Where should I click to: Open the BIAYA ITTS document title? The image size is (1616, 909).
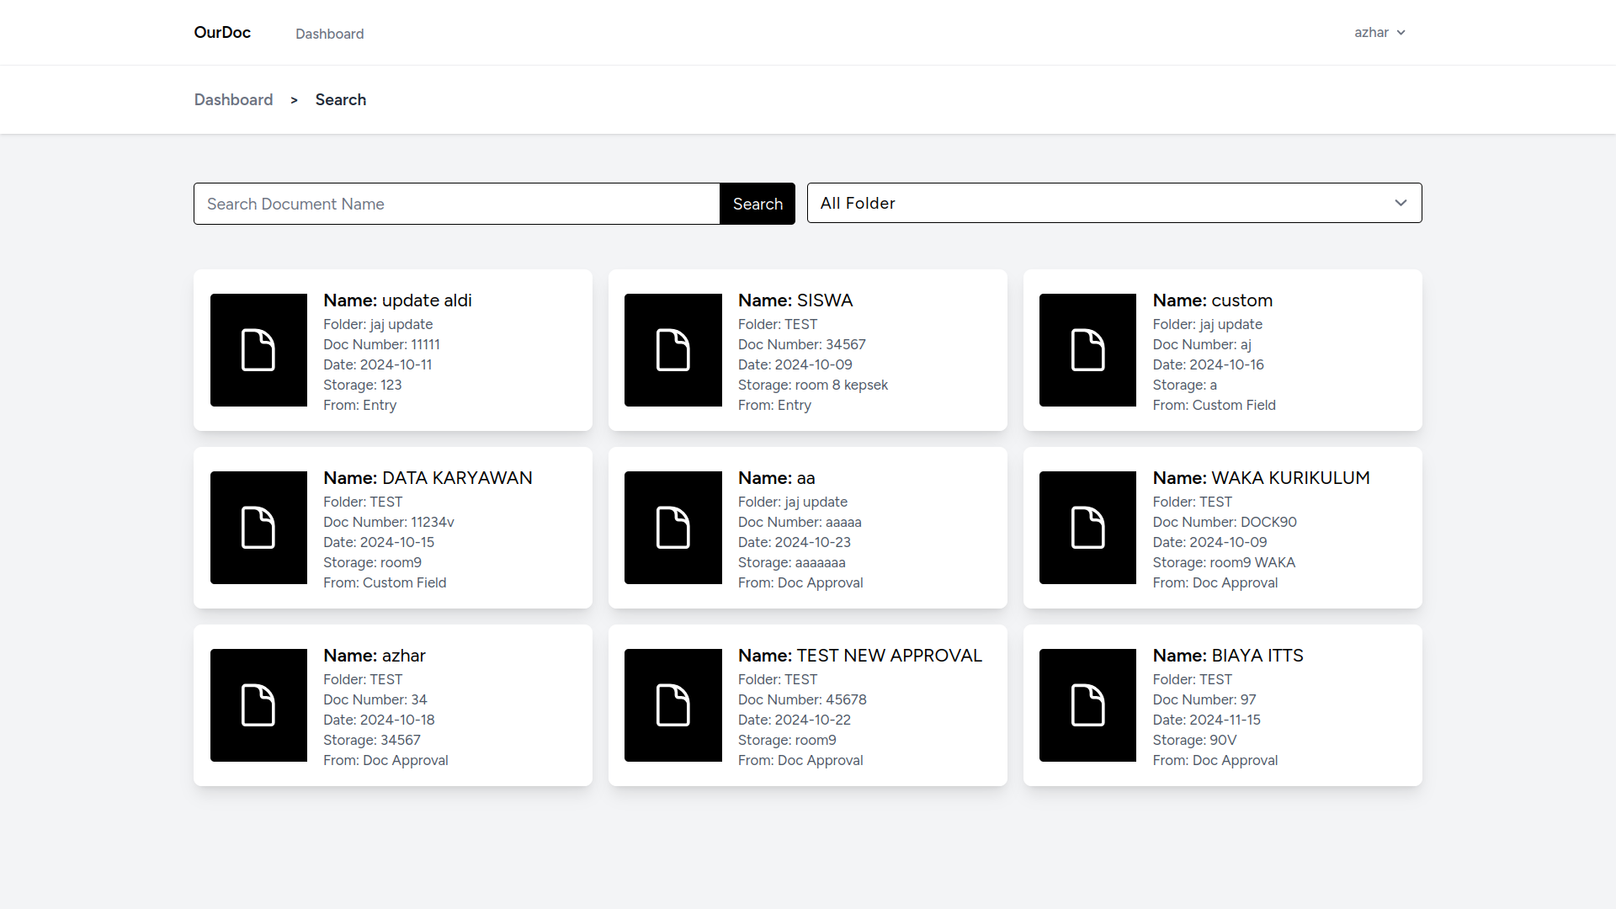pos(1227,656)
